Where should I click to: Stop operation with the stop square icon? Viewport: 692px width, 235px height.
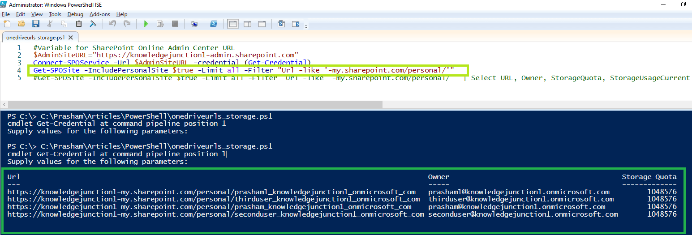(175, 24)
